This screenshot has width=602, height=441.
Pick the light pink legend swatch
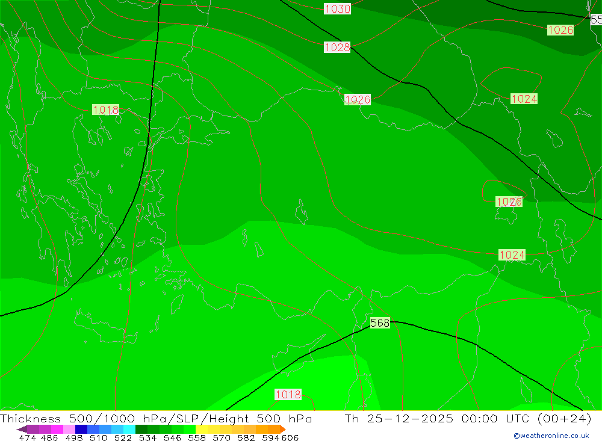tap(69, 429)
